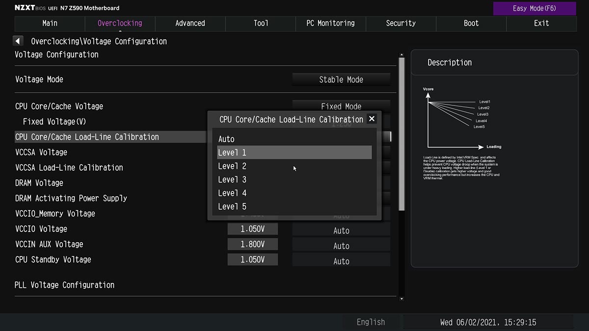Image resolution: width=589 pixels, height=331 pixels.
Task: Select Auto in Load-Line Calibration list
Action: tap(294, 139)
